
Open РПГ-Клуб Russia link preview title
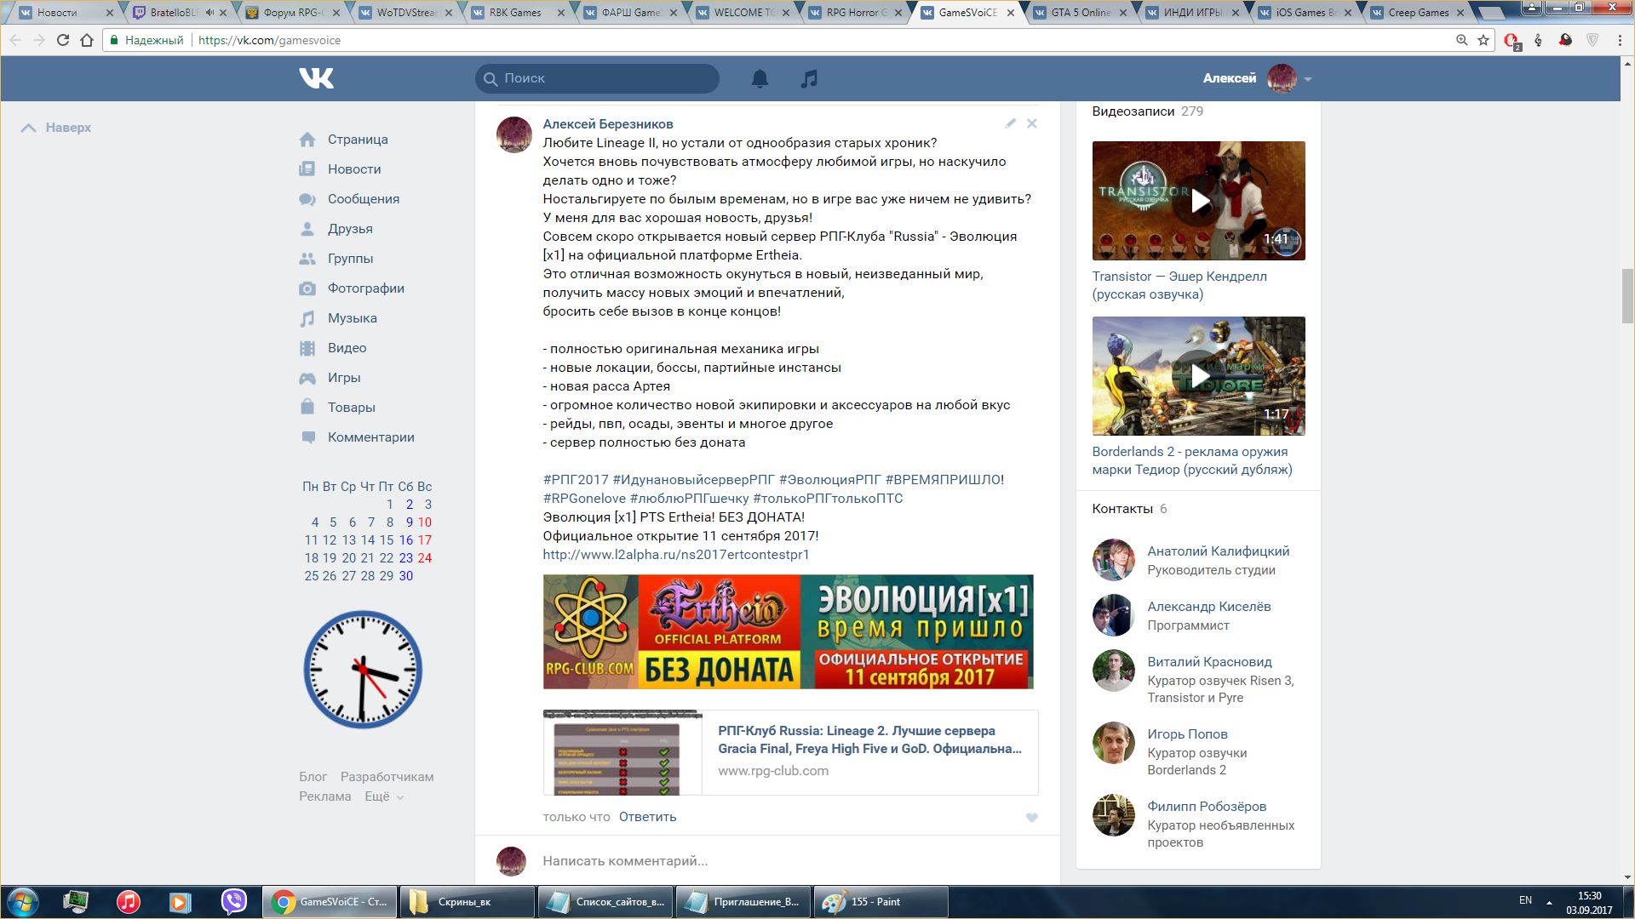click(x=869, y=739)
